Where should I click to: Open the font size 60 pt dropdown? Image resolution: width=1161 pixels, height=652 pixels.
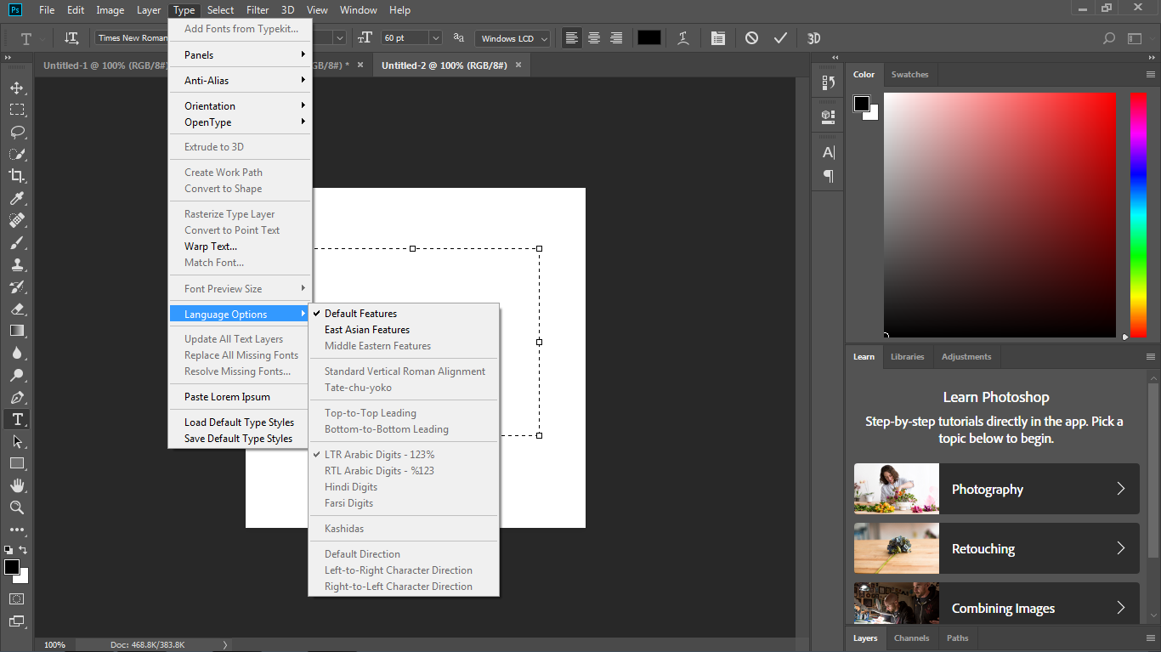click(x=435, y=38)
